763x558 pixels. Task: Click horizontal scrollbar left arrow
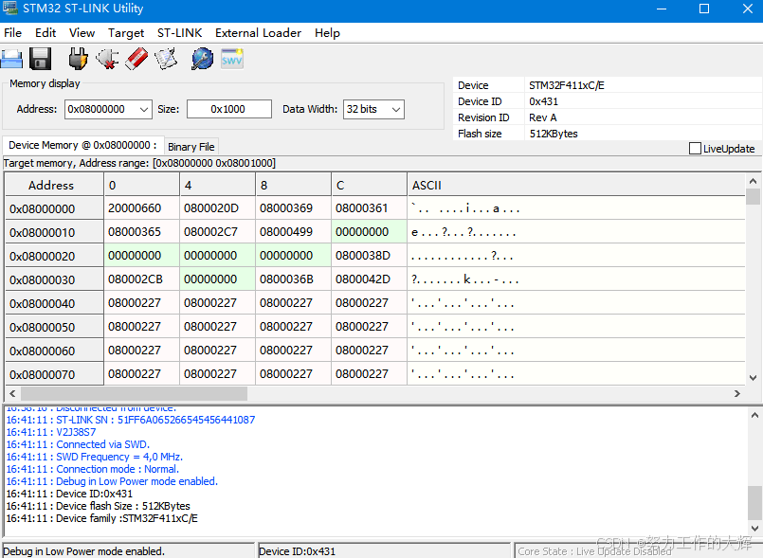point(12,393)
